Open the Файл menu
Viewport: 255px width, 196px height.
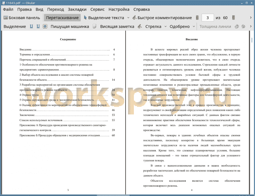point(8,9)
